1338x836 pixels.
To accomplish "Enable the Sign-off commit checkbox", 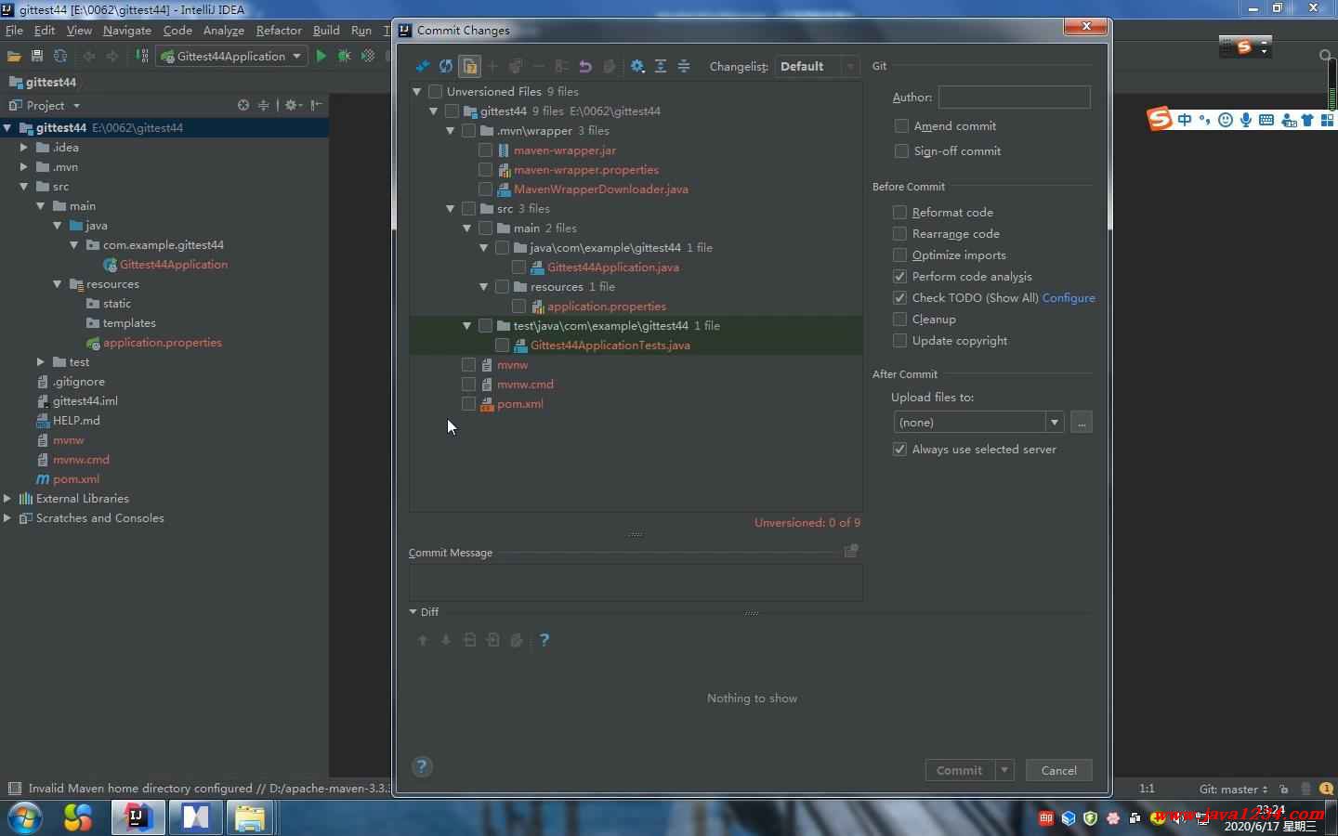I will pos(901,150).
